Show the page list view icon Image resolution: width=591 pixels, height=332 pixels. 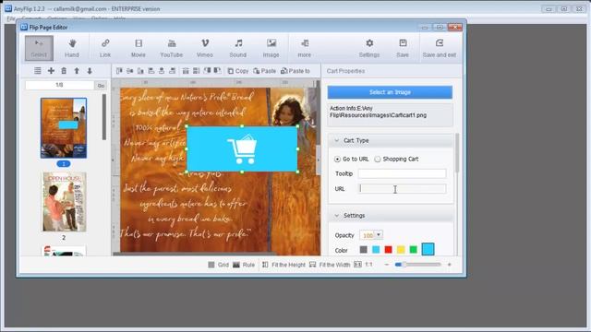tap(38, 71)
